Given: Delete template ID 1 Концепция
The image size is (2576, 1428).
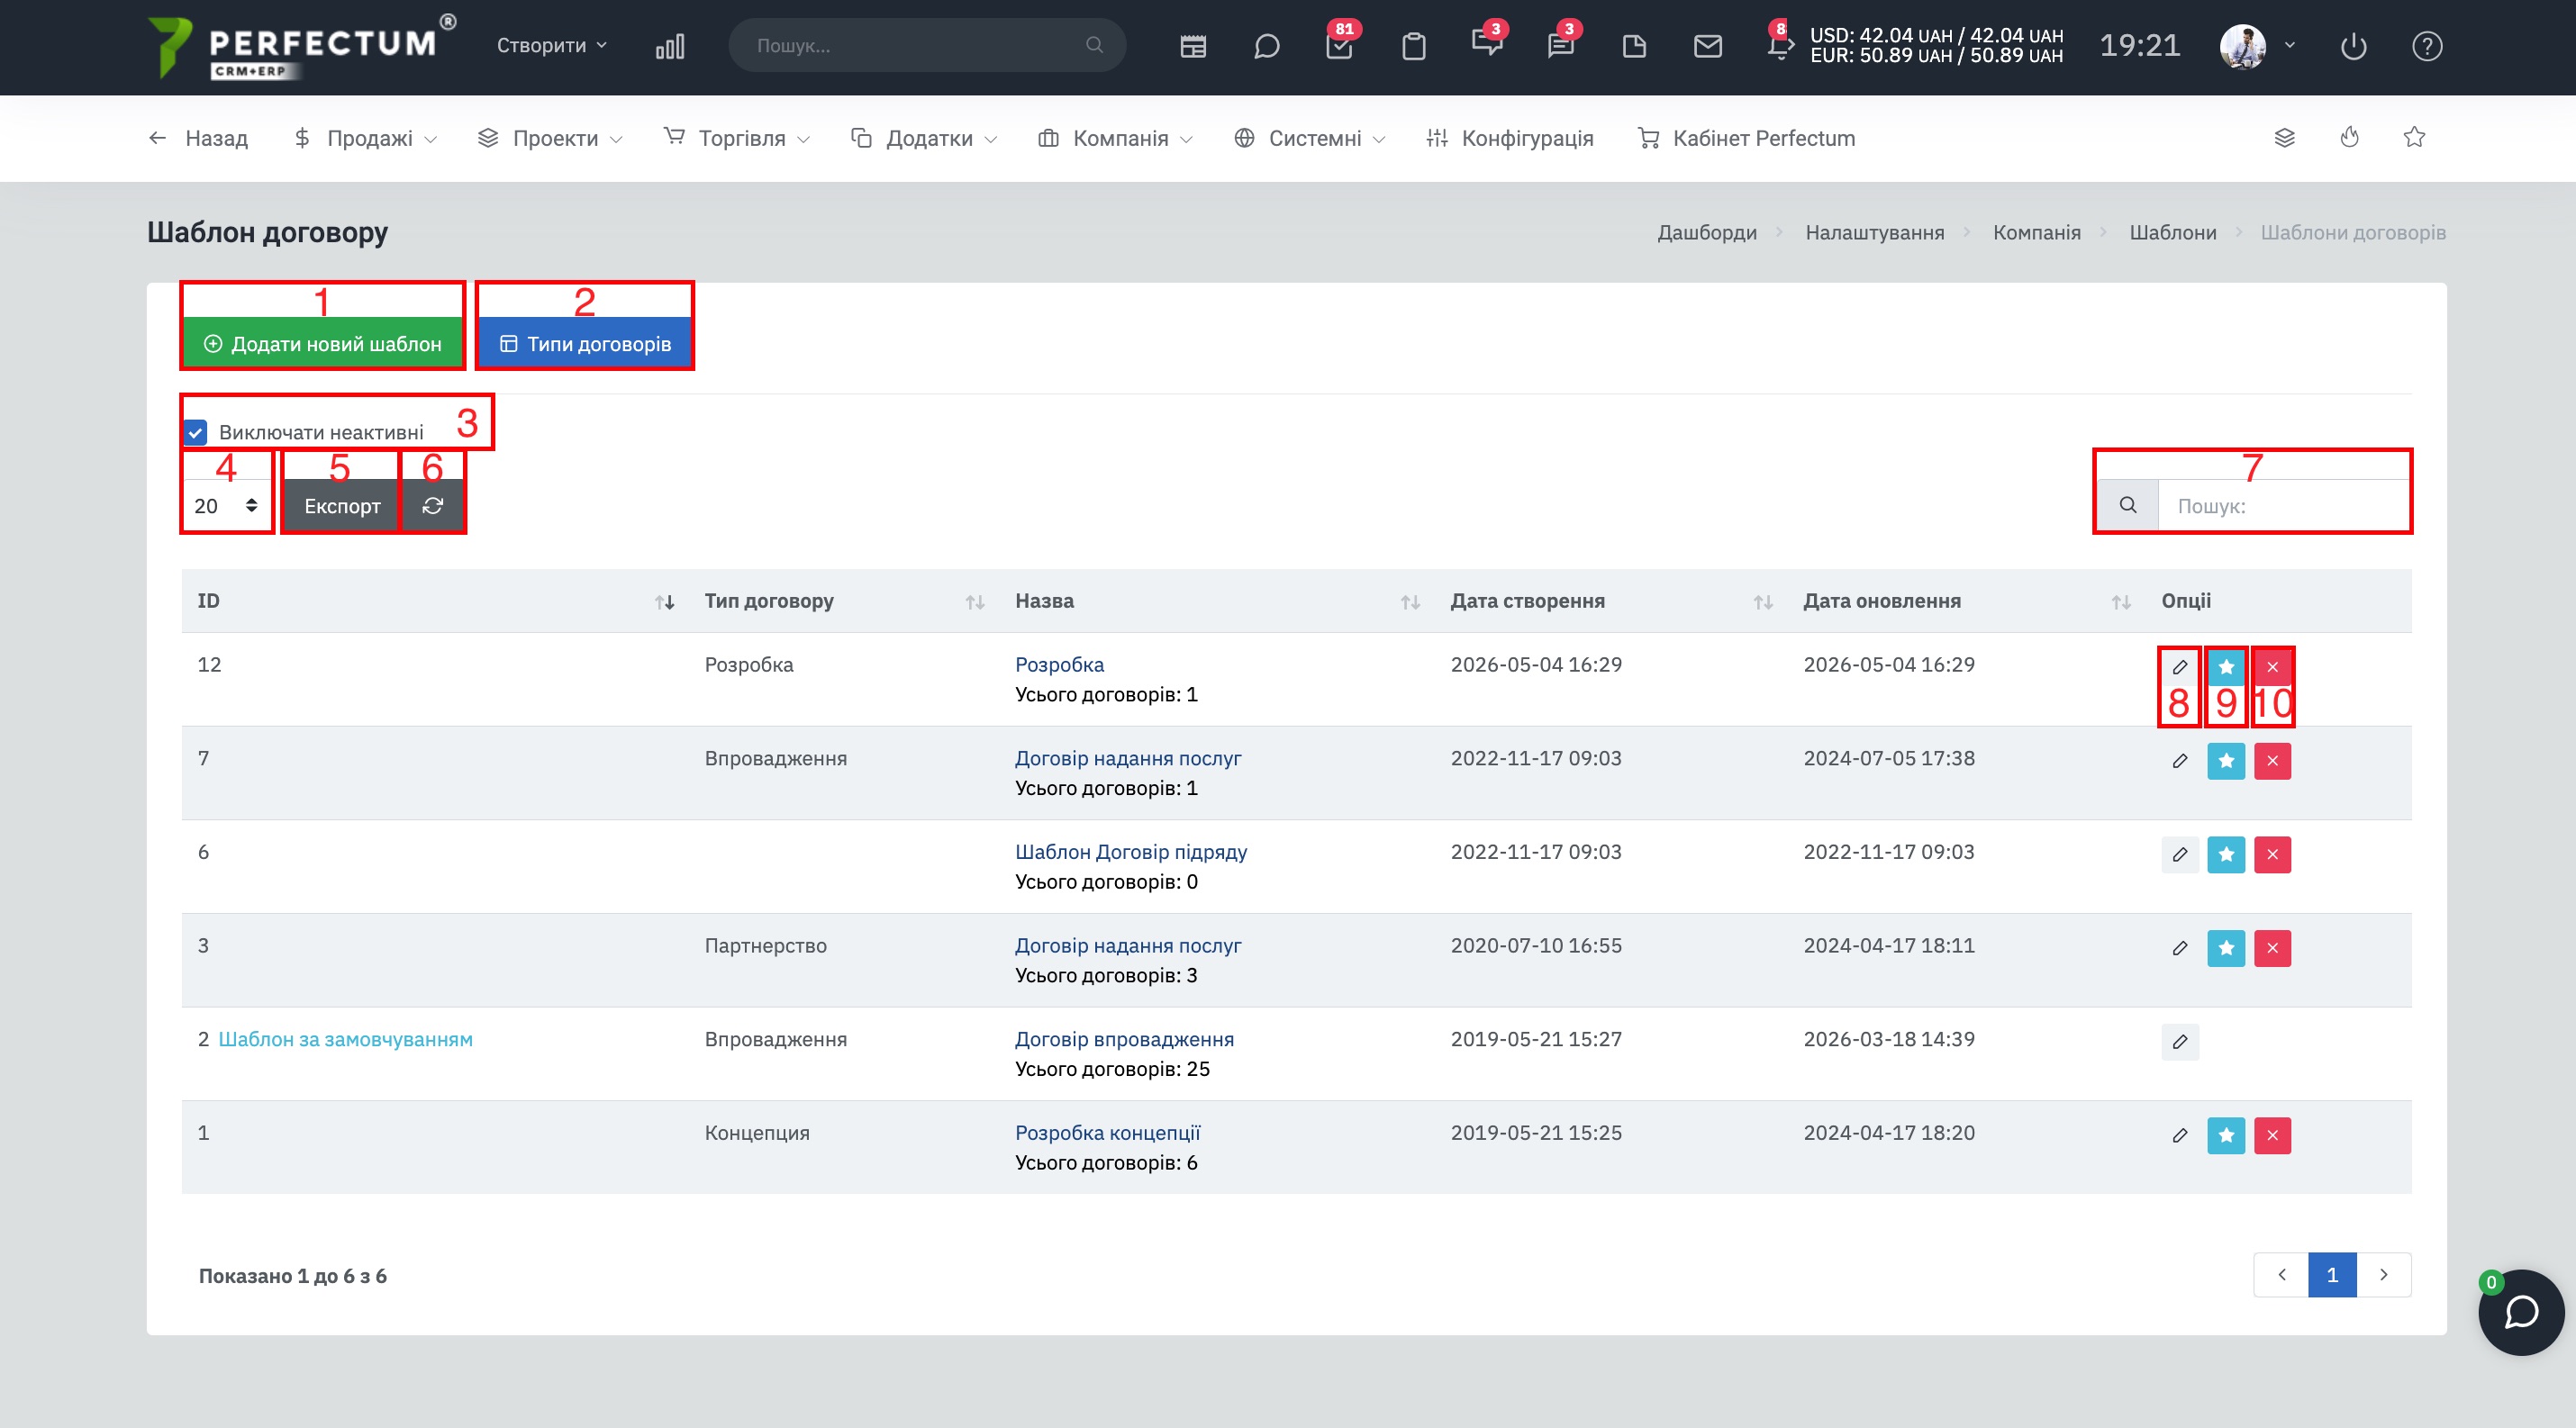Looking at the screenshot, I should [x=2272, y=1135].
